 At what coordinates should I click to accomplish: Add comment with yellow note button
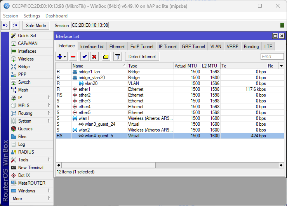(106, 57)
